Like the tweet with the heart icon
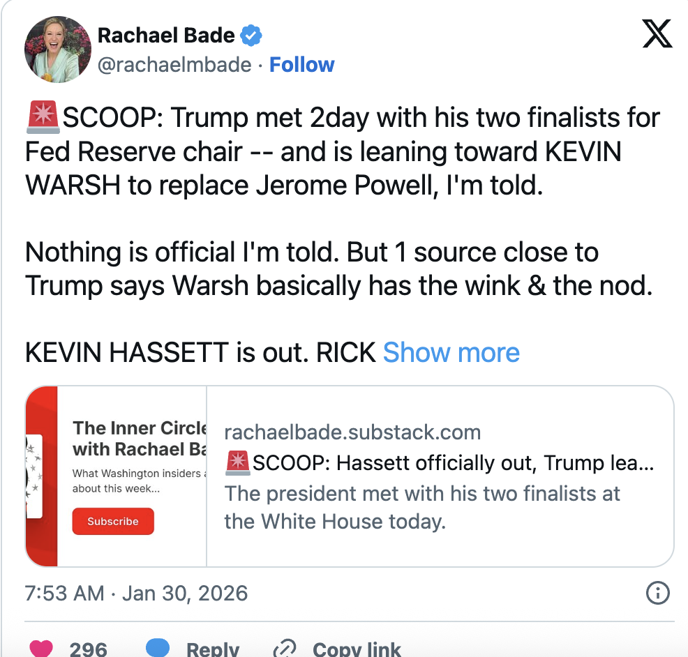This screenshot has height=657, width=688. click(x=42, y=649)
